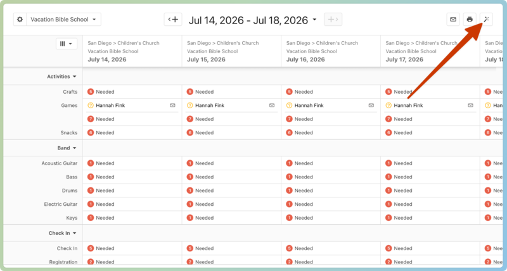Open the settings gear beside Vacation Bible School
The image size is (507, 271).
(20, 20)
